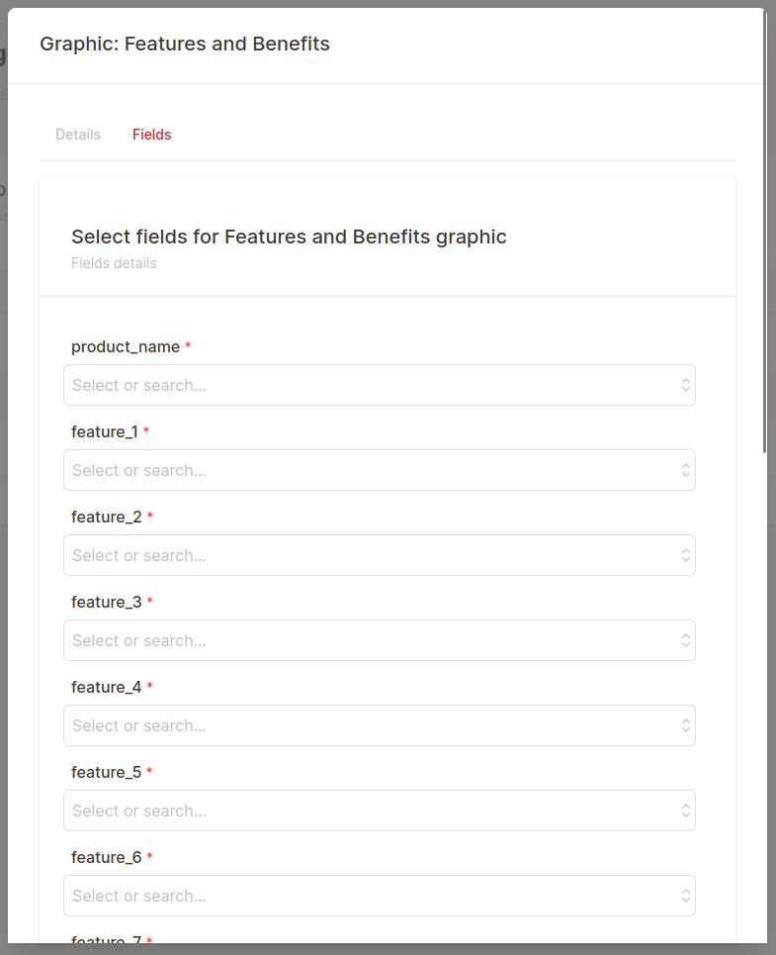776x955 pixels.
Task: Select the Fields tab
Action: [x=151, y=134]
